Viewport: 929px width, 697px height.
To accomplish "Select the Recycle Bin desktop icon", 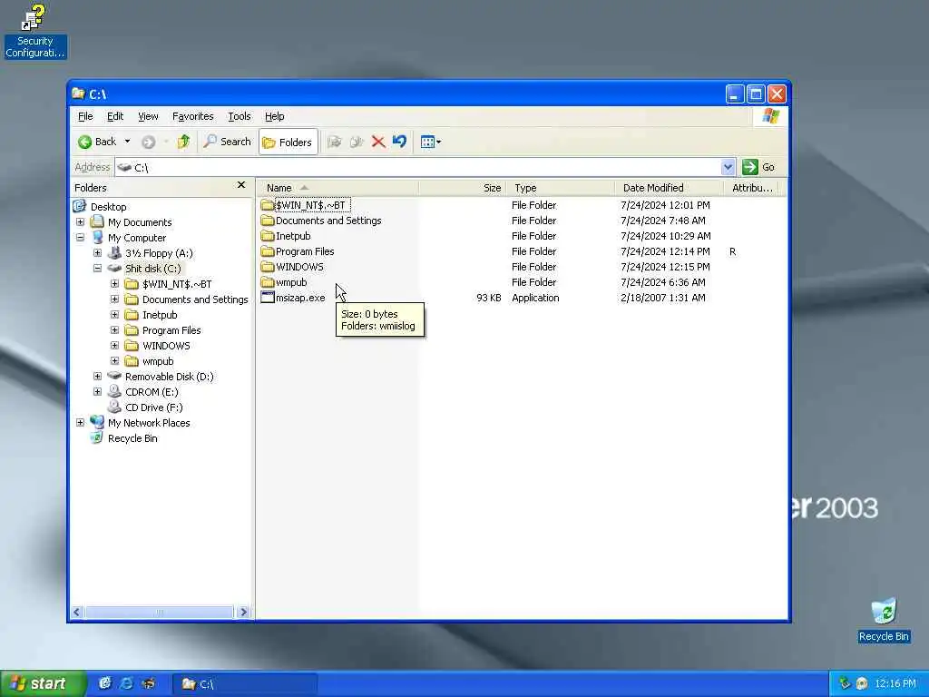I will 884,620.
